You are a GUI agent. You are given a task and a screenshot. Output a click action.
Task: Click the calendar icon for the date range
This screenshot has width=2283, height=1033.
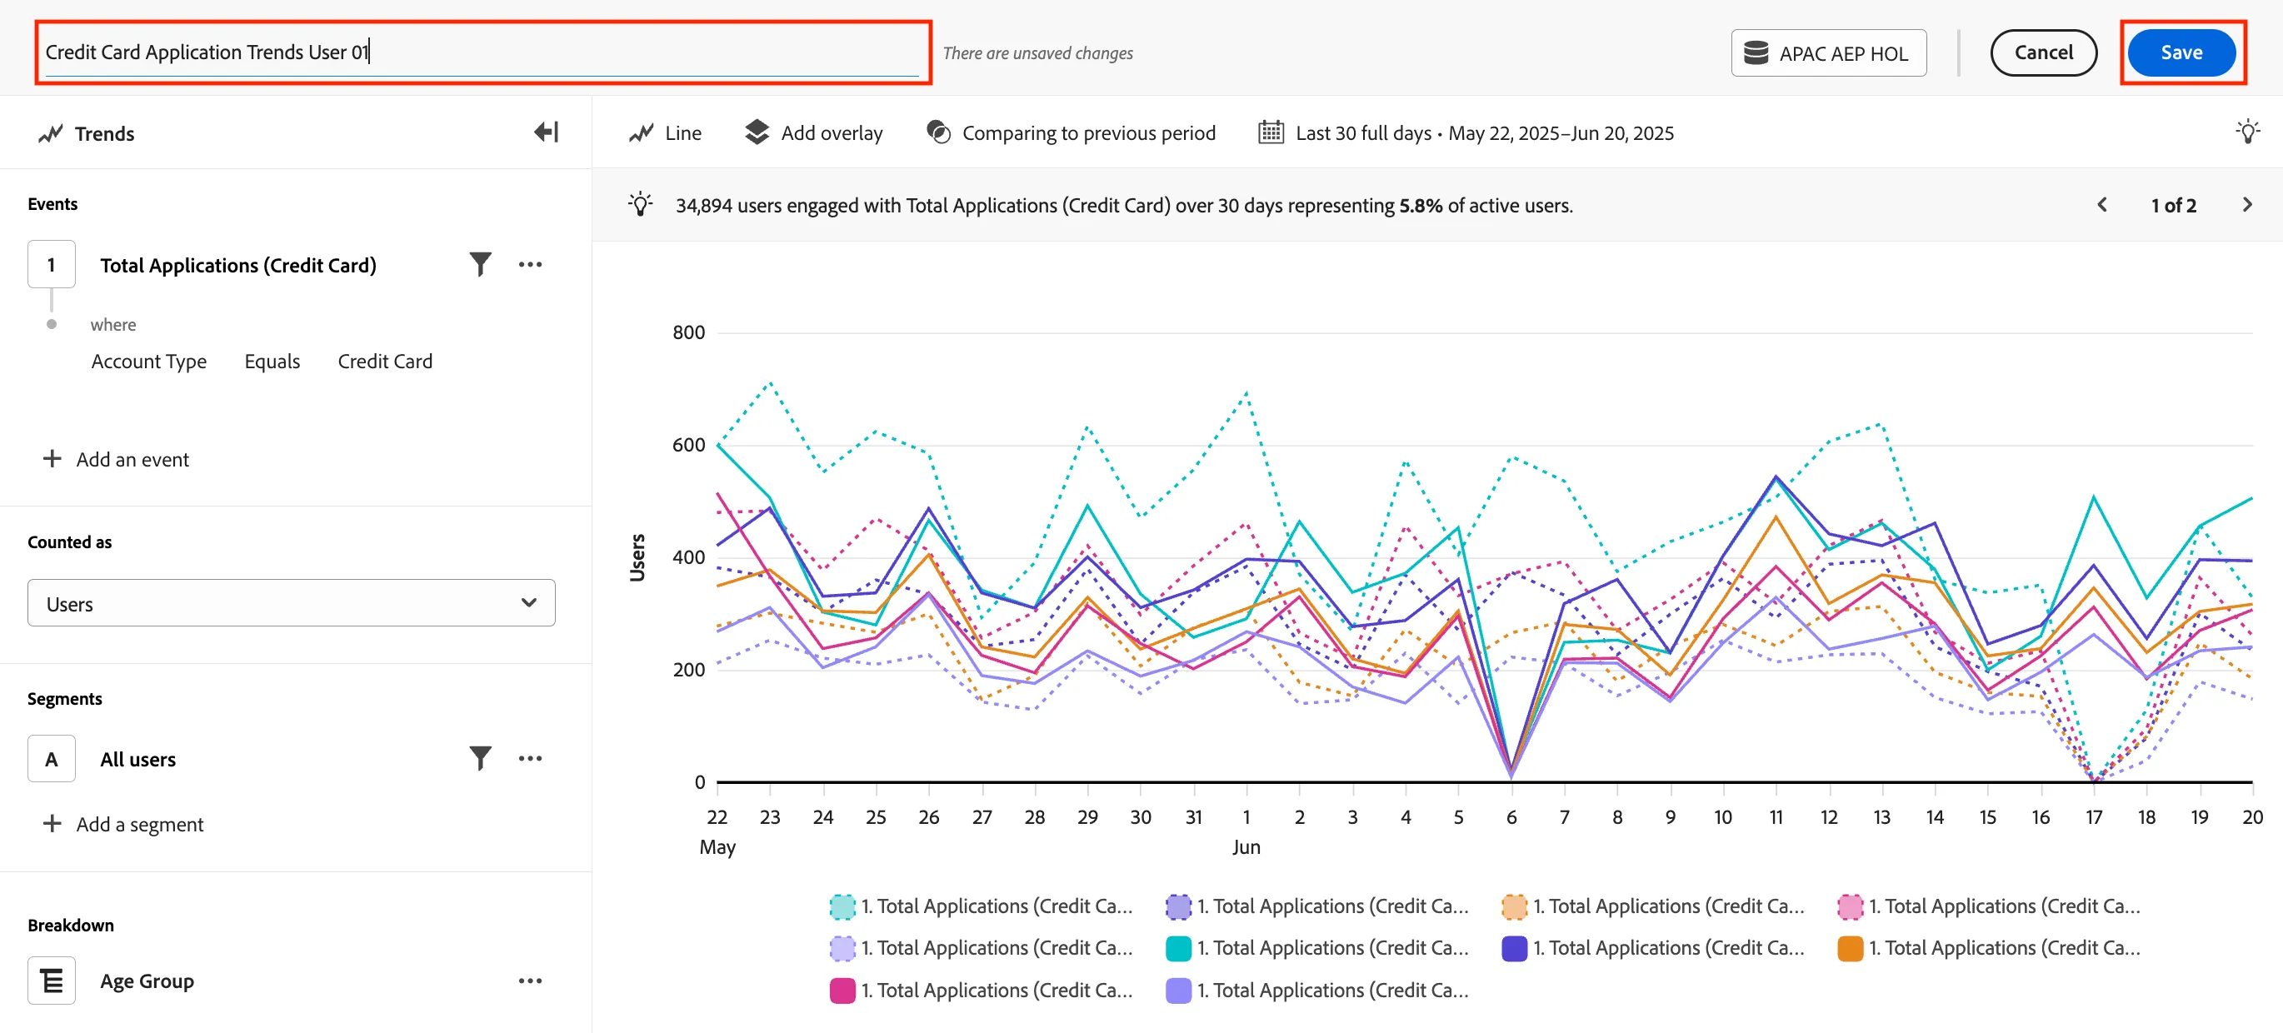pos(1271,133)
